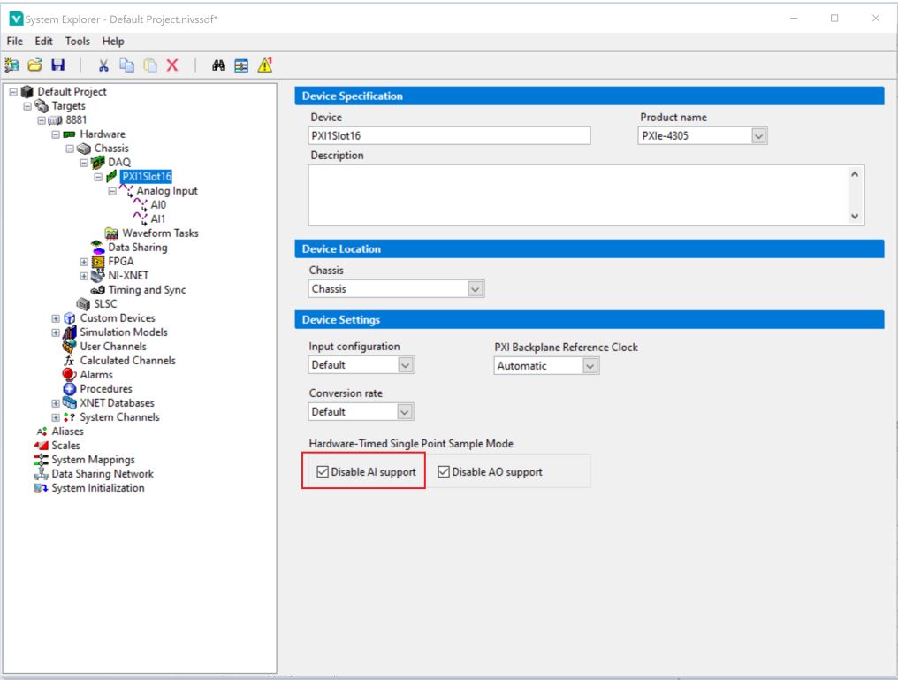Click the blue Procedures icon

click(69, 389)
